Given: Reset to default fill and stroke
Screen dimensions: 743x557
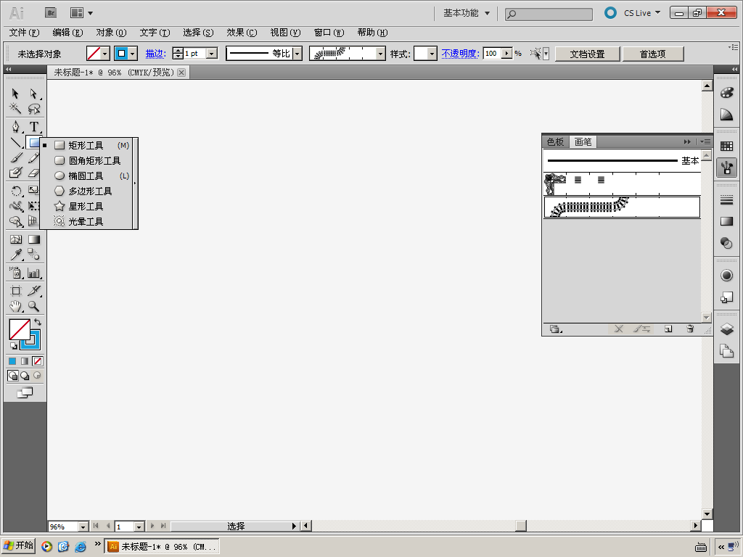Looking at the screenshot, I should 13,346.
